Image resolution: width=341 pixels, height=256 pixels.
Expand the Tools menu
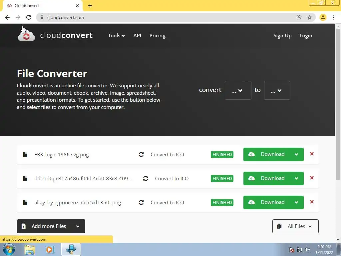click(116, 35)
